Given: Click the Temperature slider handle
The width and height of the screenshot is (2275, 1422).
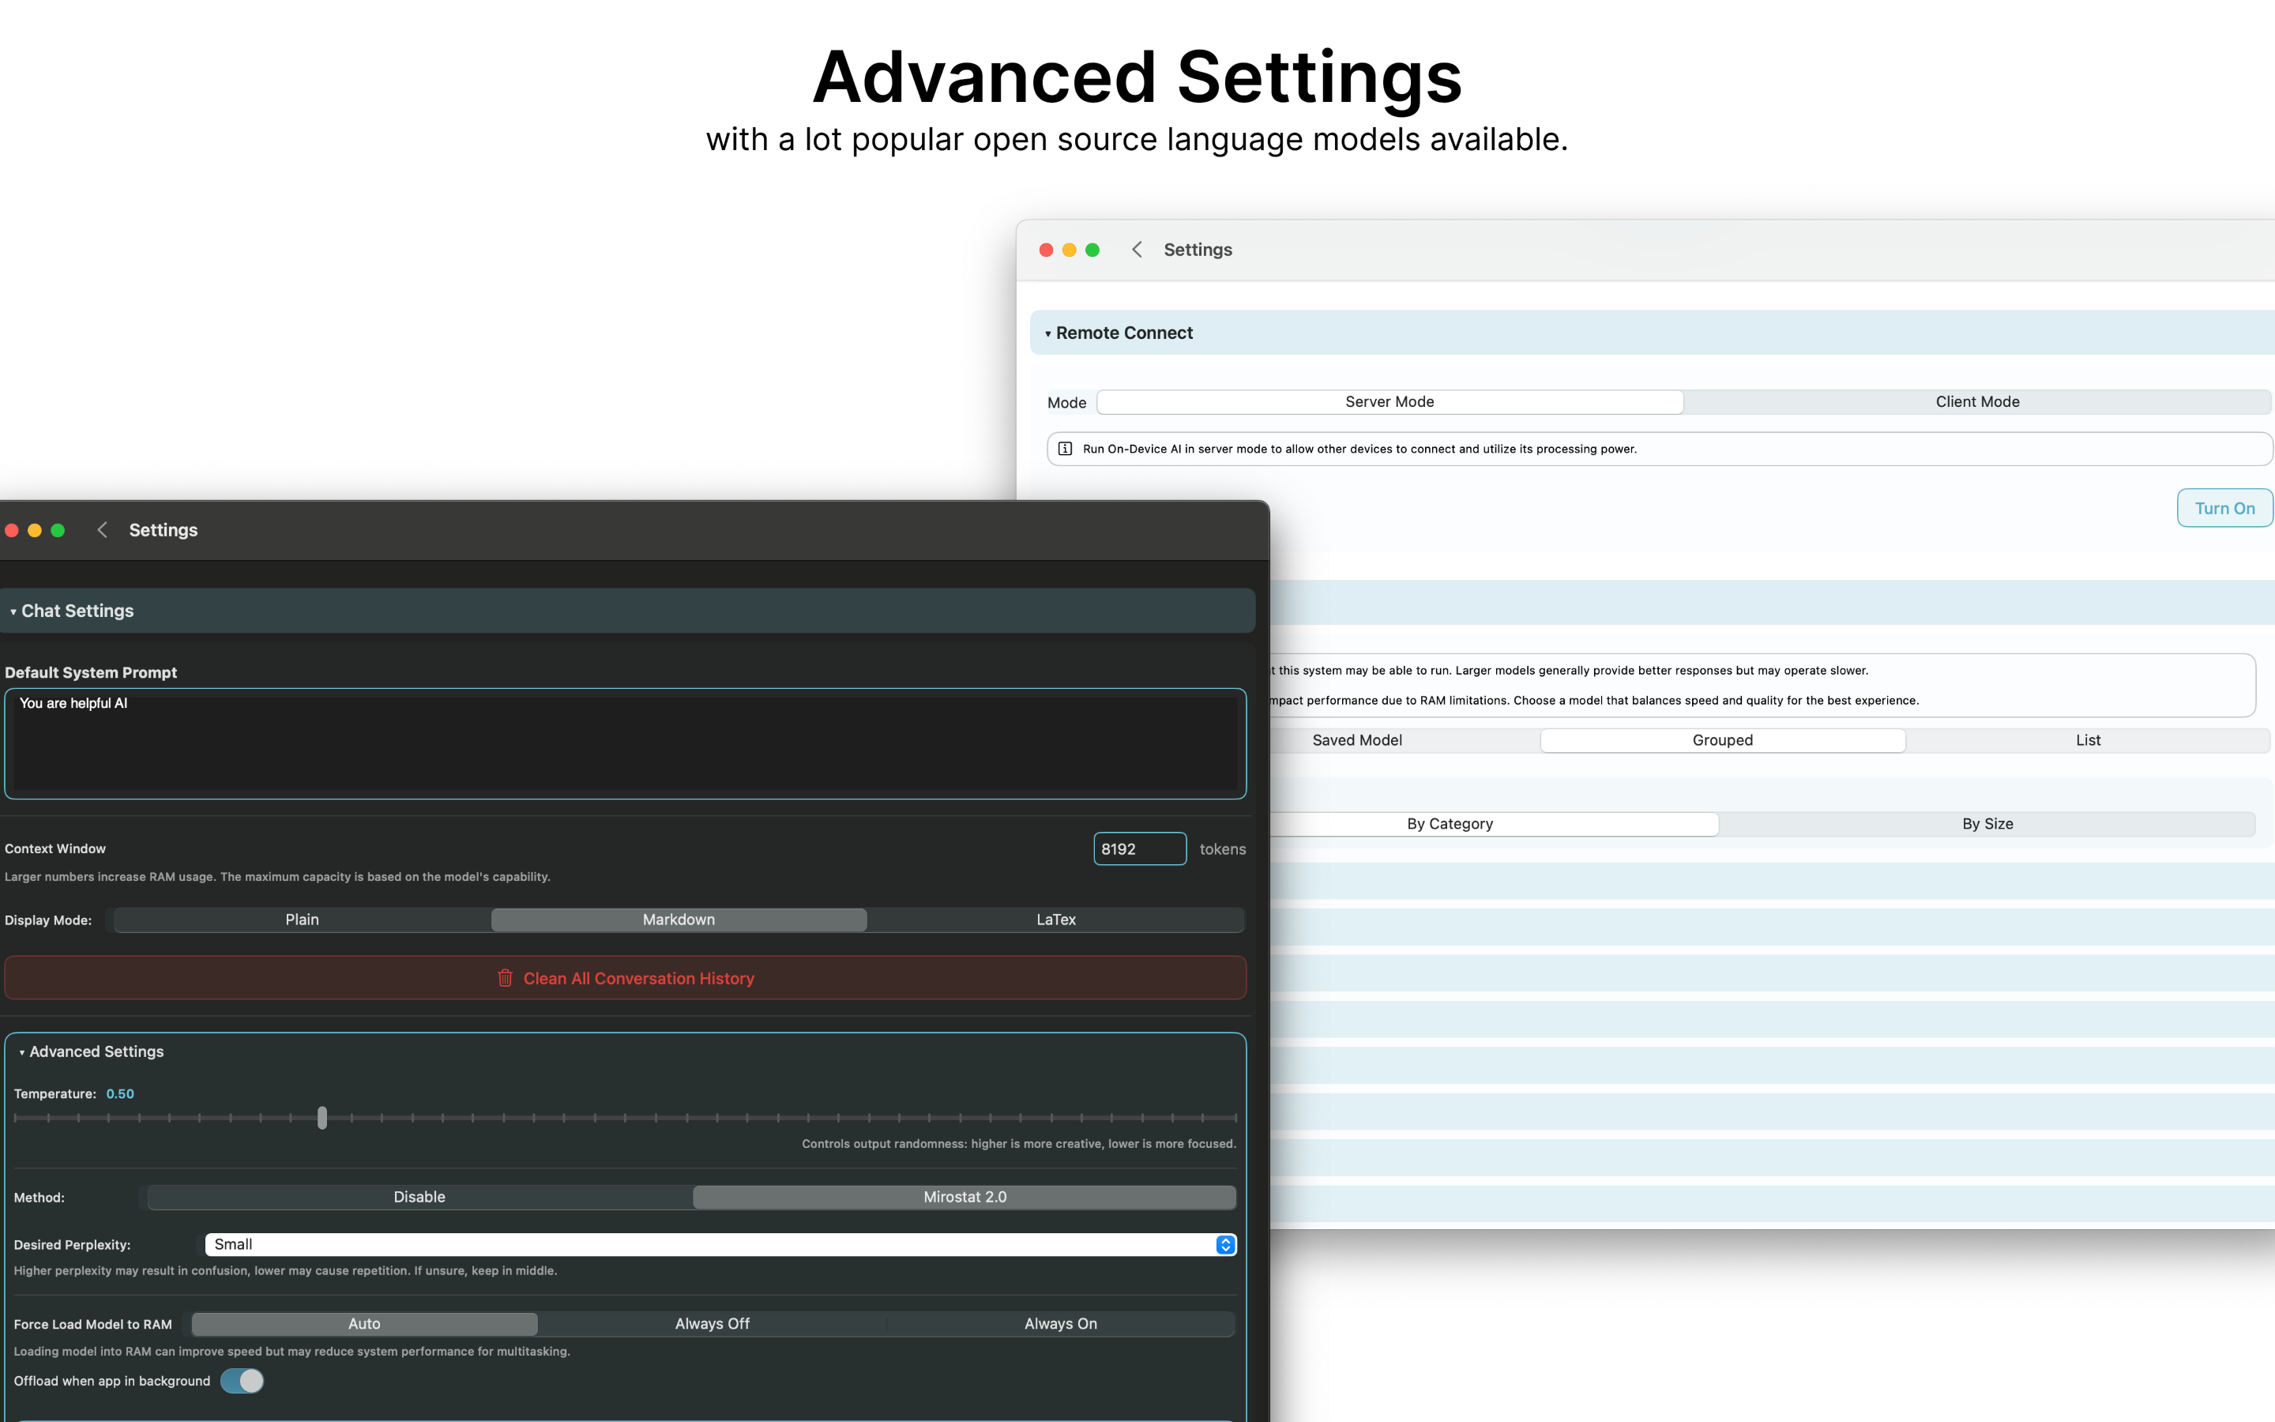Looking at the screenshot, I should click(x=322, y=1117).
